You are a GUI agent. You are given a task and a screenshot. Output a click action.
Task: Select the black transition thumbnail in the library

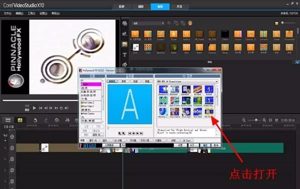(x=225, y=34)
